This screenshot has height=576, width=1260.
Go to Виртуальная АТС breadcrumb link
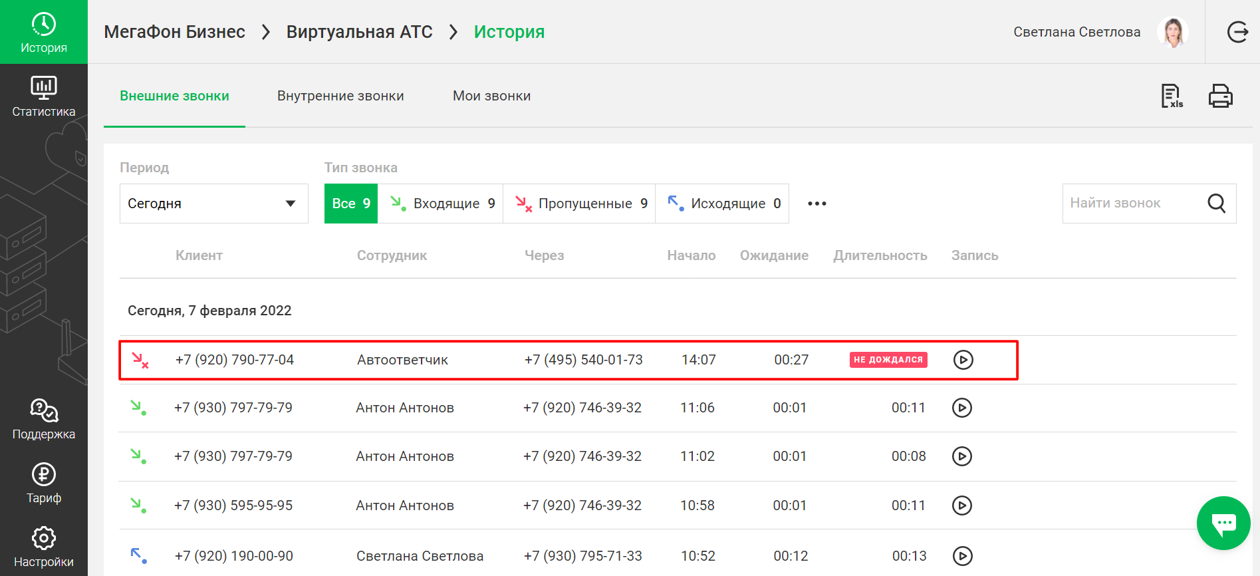coord(359,32)
